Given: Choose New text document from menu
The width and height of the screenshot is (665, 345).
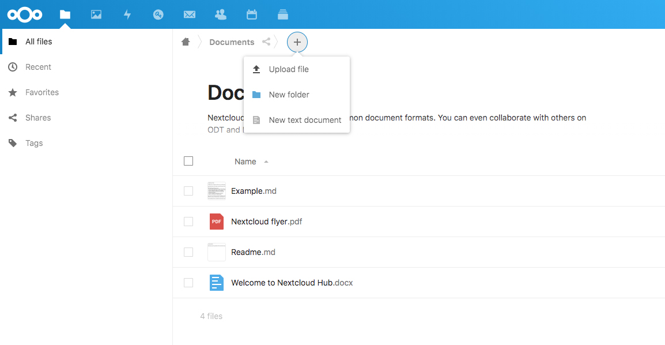Looking at the screenshot, I should 297,120.
